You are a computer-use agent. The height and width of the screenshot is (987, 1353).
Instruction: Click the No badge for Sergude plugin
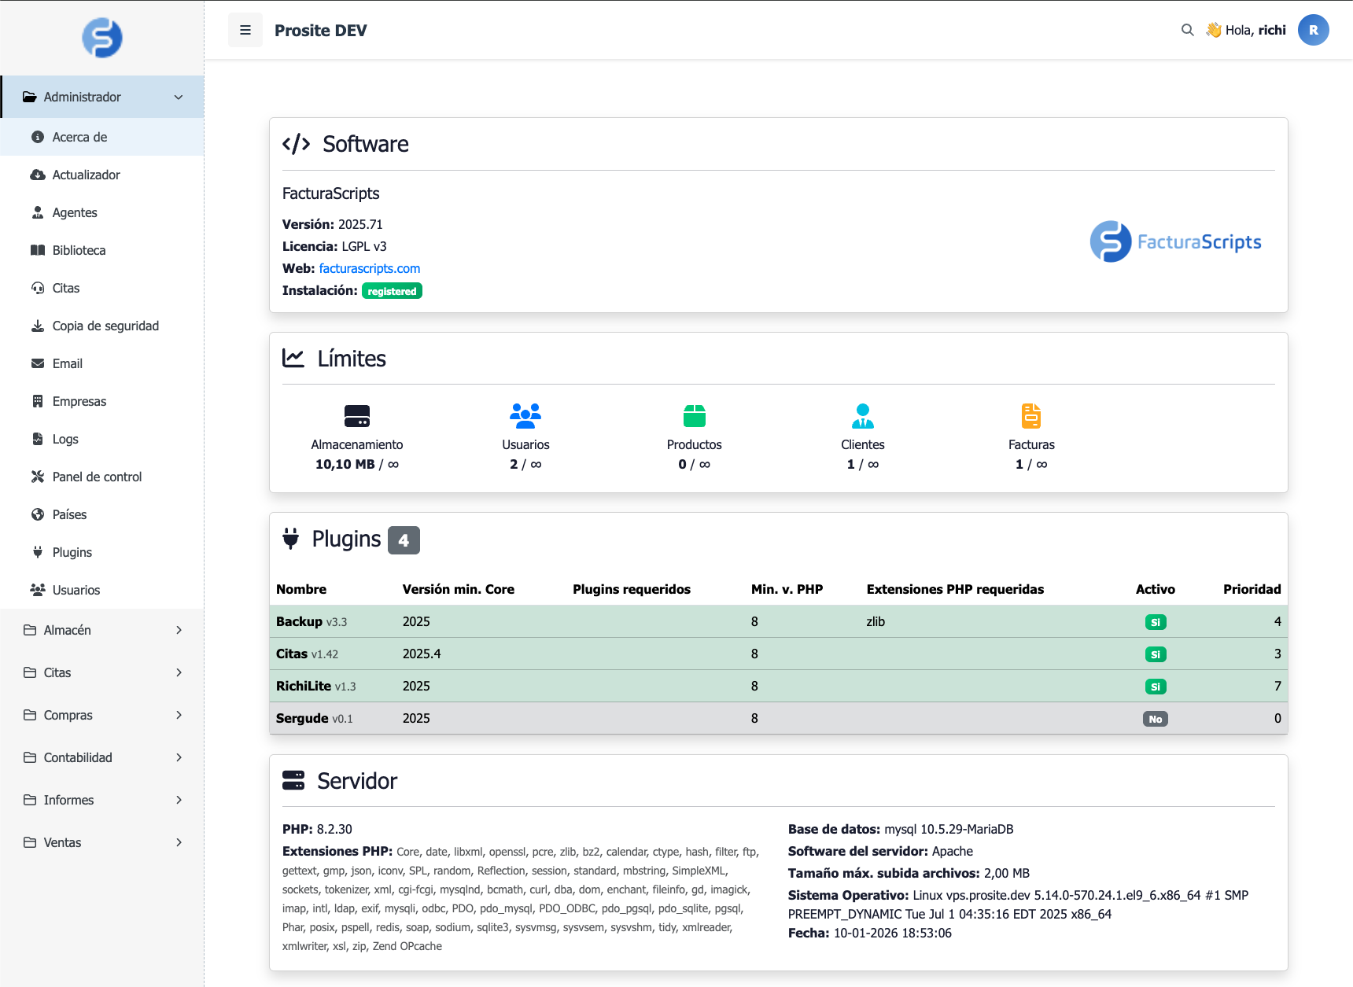coord(1155,719)
